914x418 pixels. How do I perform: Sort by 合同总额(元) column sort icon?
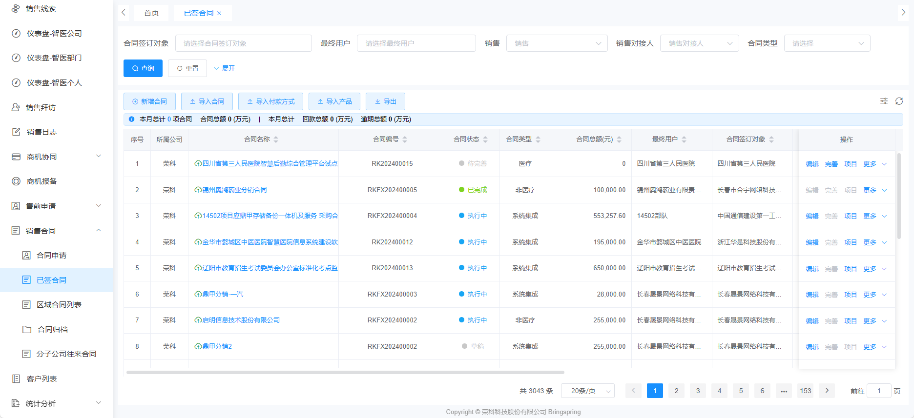619,139
